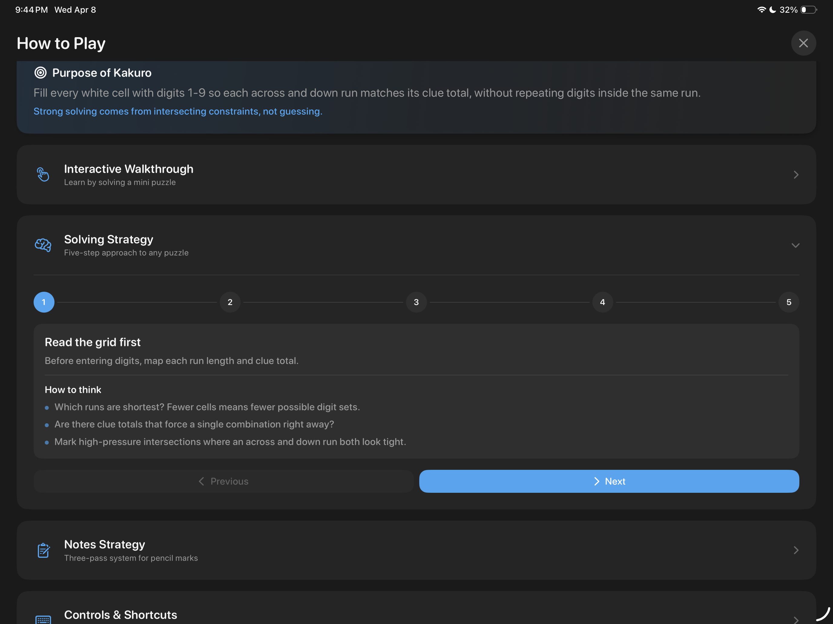Tap 'Five-step approach to any puzzle' subtitle
The height and width of the screenshot is (624, 833).
point(126,253)
